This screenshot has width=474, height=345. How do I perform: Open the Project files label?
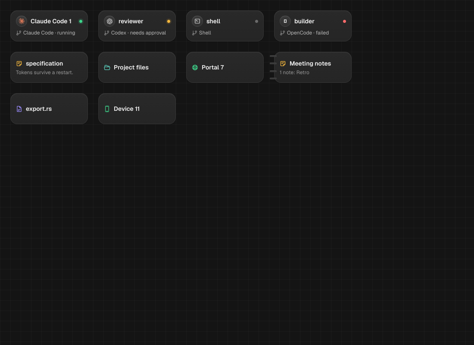click(x=131, y=67)
